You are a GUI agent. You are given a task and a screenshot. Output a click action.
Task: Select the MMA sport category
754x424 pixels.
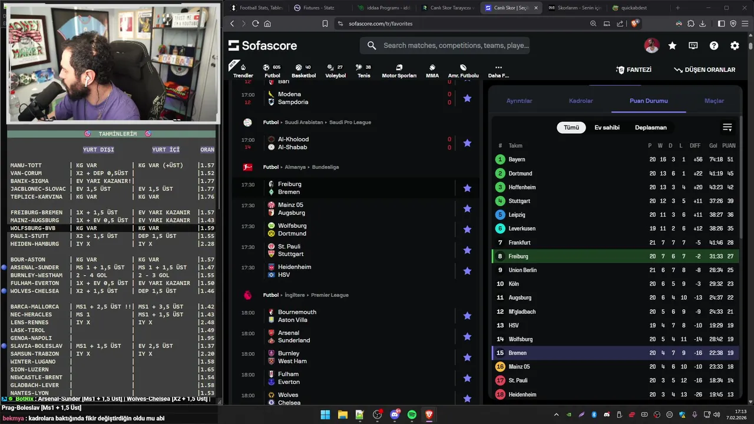point(432,71)
